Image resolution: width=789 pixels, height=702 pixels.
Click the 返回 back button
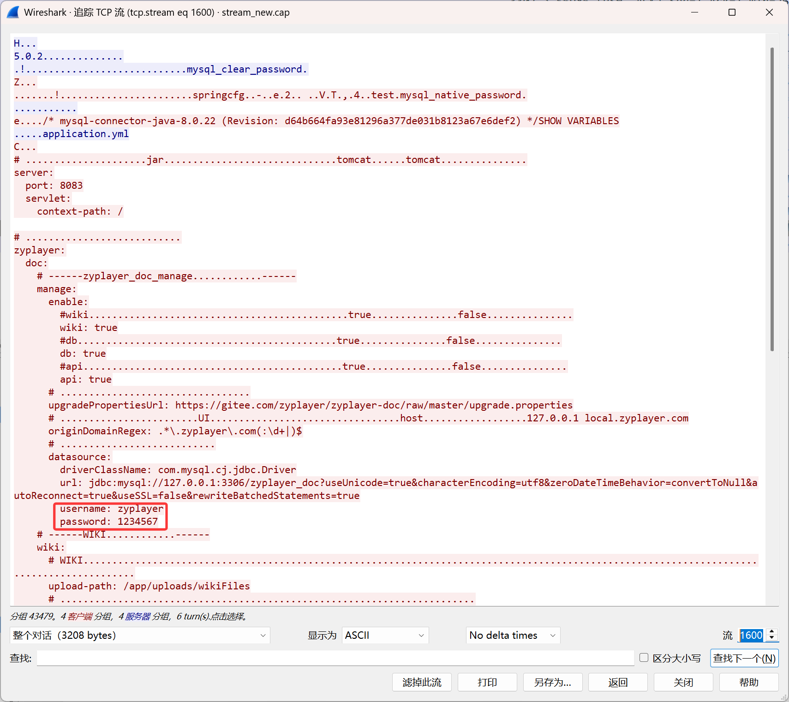[618, 682]
